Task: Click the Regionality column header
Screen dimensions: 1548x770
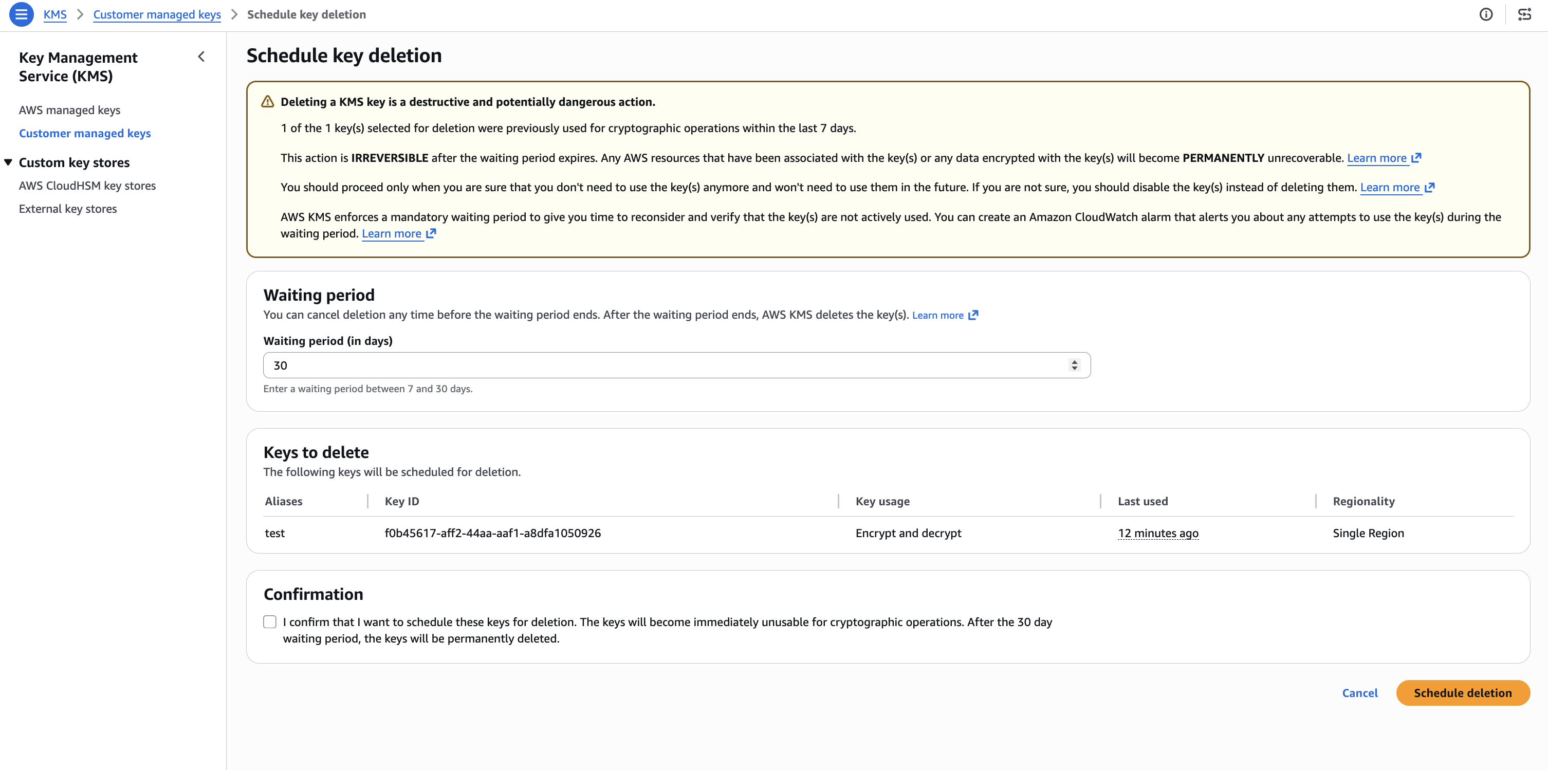Action: point(1363,501)
